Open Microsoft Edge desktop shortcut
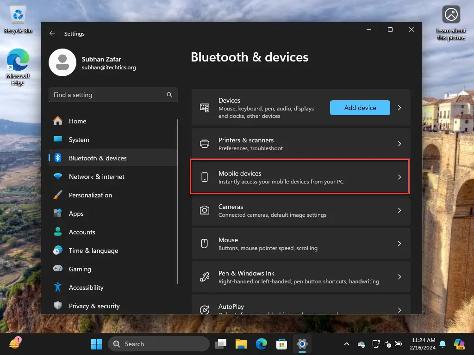The height and width of the screenshot is (355, 474). [18, 67]
